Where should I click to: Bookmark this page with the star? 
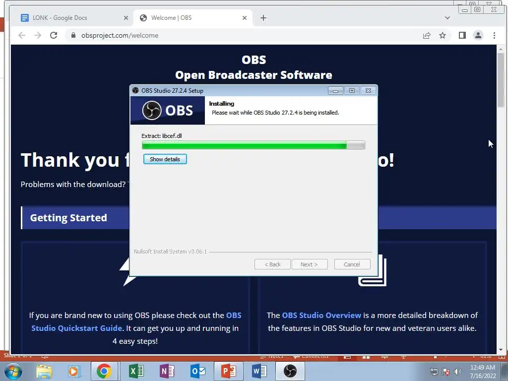443,35
